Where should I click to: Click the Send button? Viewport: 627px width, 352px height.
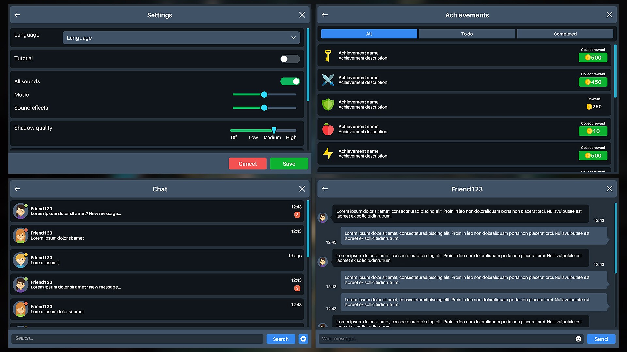(x=600, y=339)
